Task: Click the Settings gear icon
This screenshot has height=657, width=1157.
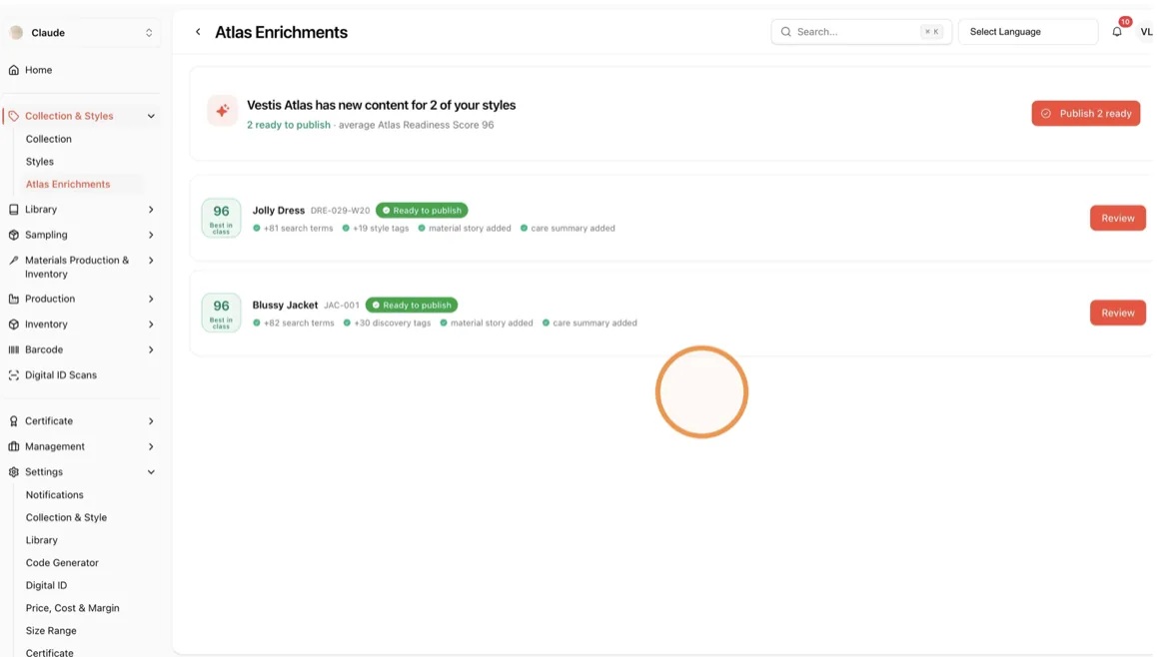Action: coord(13,472)
